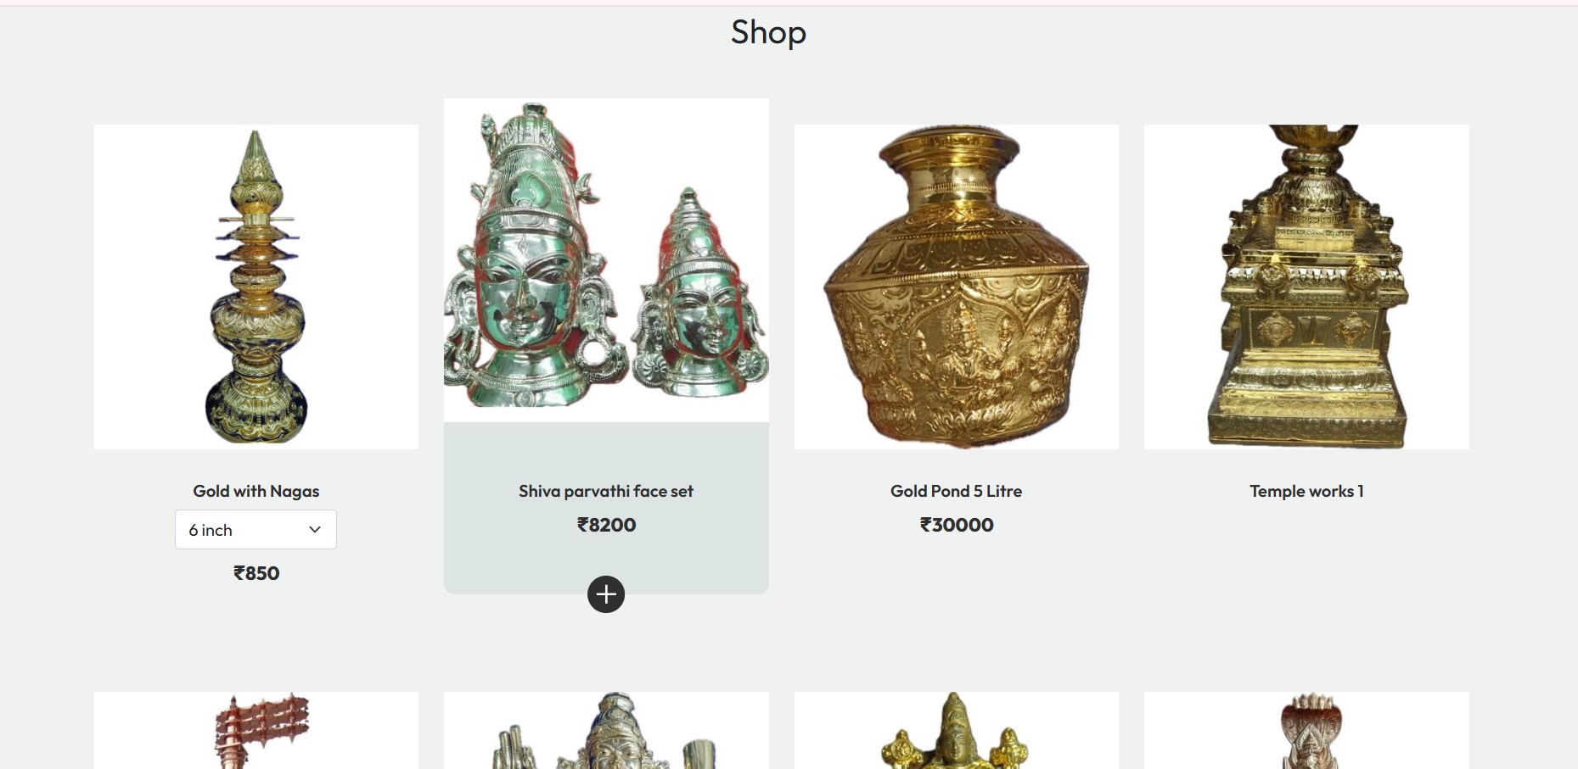Click the highlighted Shiva parvathi product card
The width and height of the screenshot is (1578, 769).
[x=606, y=346]
